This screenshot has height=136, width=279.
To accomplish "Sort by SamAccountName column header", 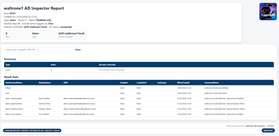I will point(14,83).
